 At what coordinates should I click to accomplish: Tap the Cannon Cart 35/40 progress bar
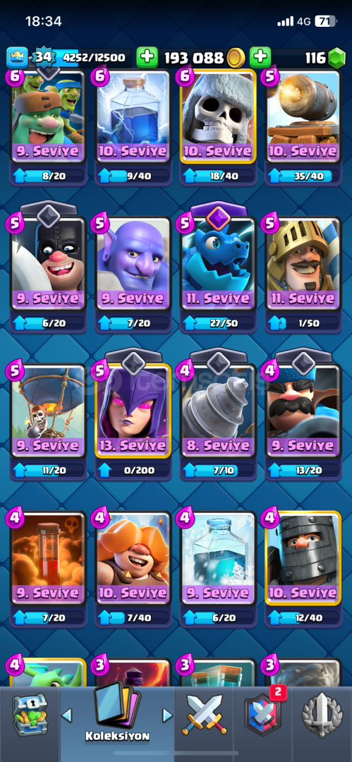pos(303,176)
